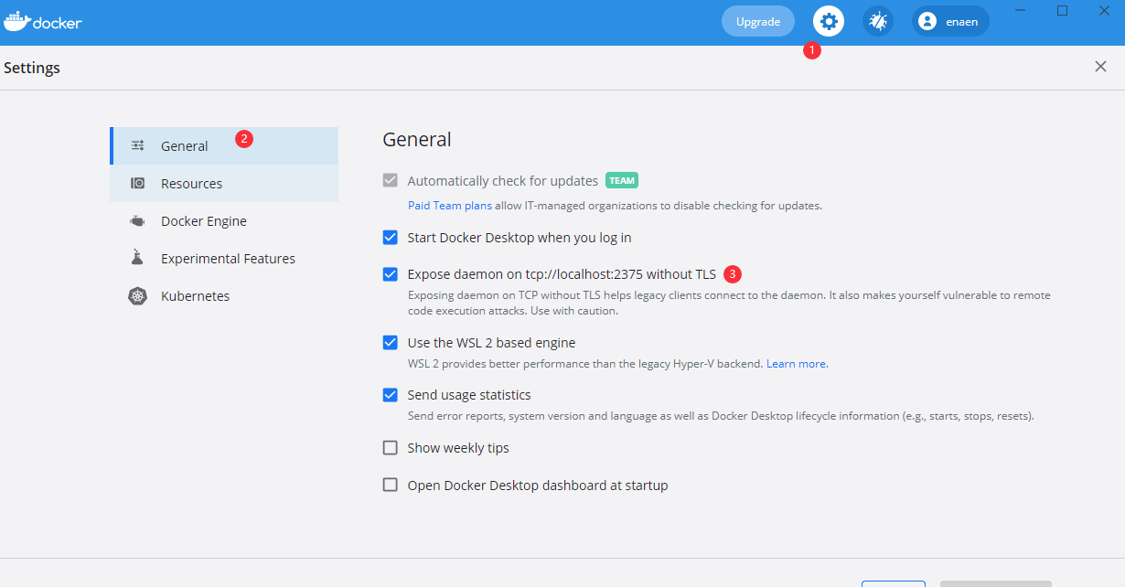Click the Experimental Features flask icon

pos(138,258)
